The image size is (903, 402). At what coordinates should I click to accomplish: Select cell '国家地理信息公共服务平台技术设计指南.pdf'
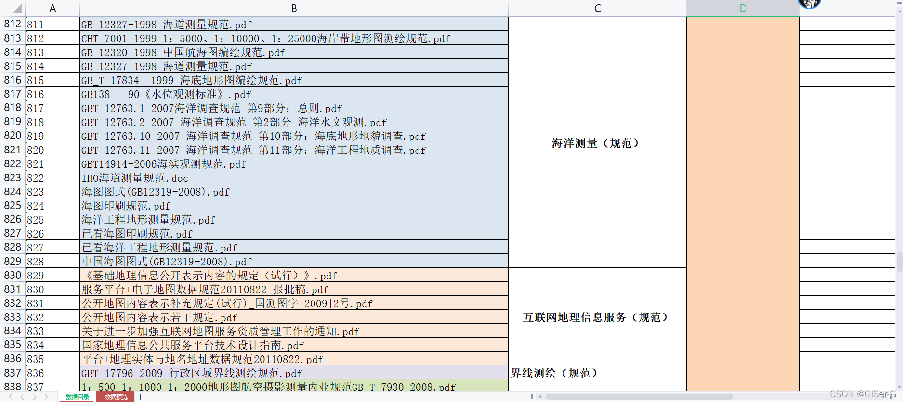pos(294,345)
